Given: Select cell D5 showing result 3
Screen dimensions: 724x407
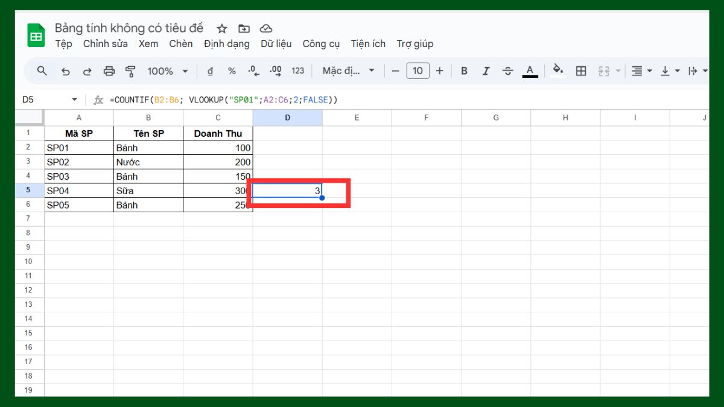Looking at the screenshot, I should [287, 191].
